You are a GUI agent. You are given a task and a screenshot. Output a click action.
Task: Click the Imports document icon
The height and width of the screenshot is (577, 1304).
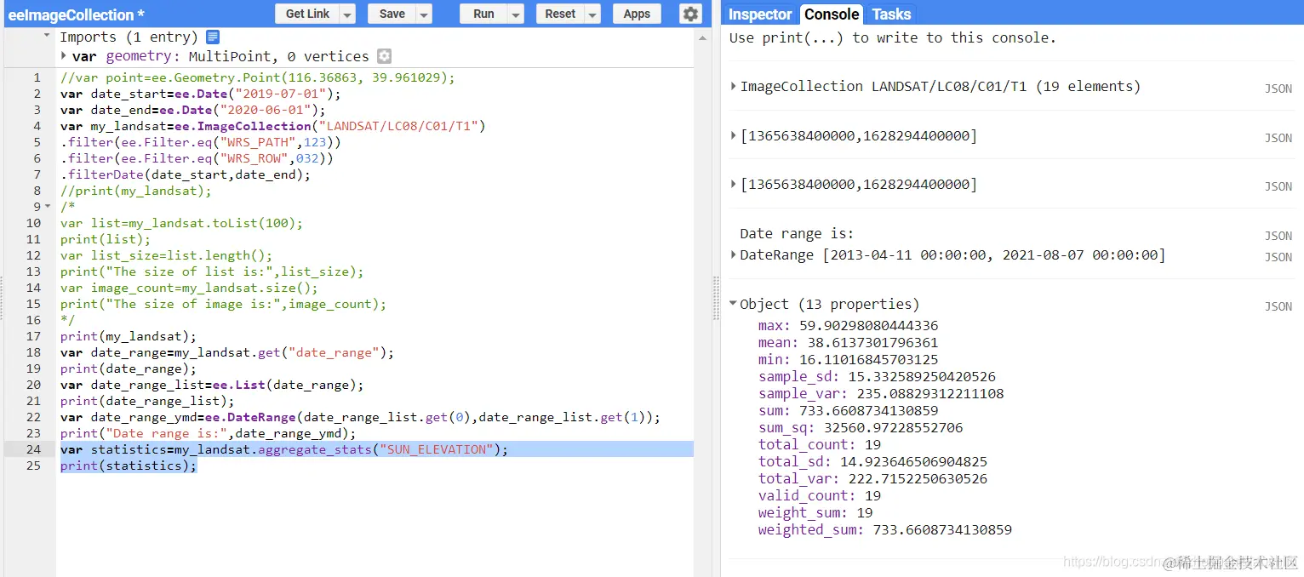point(213,37)
